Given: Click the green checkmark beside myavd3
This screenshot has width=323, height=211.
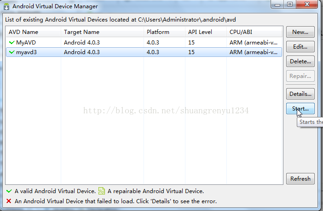Looking at the screenshot, I should click(12, 52).
